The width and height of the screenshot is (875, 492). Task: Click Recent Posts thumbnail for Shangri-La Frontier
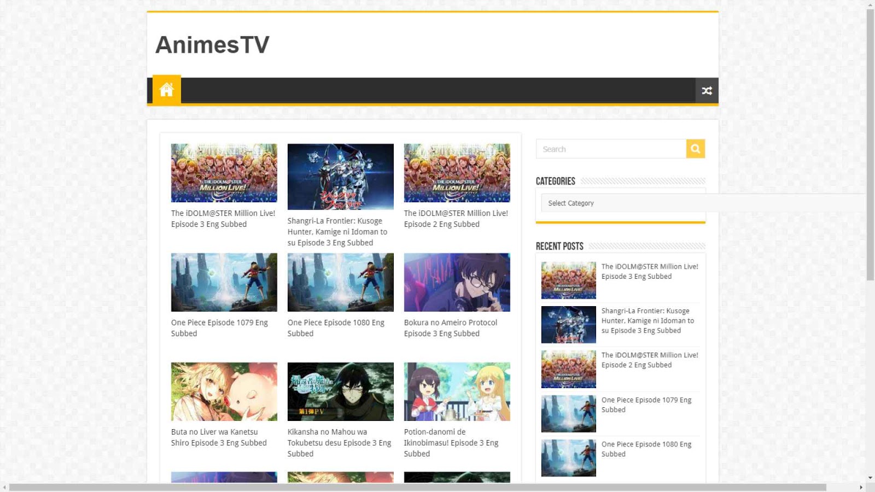[x=569, y=325]
